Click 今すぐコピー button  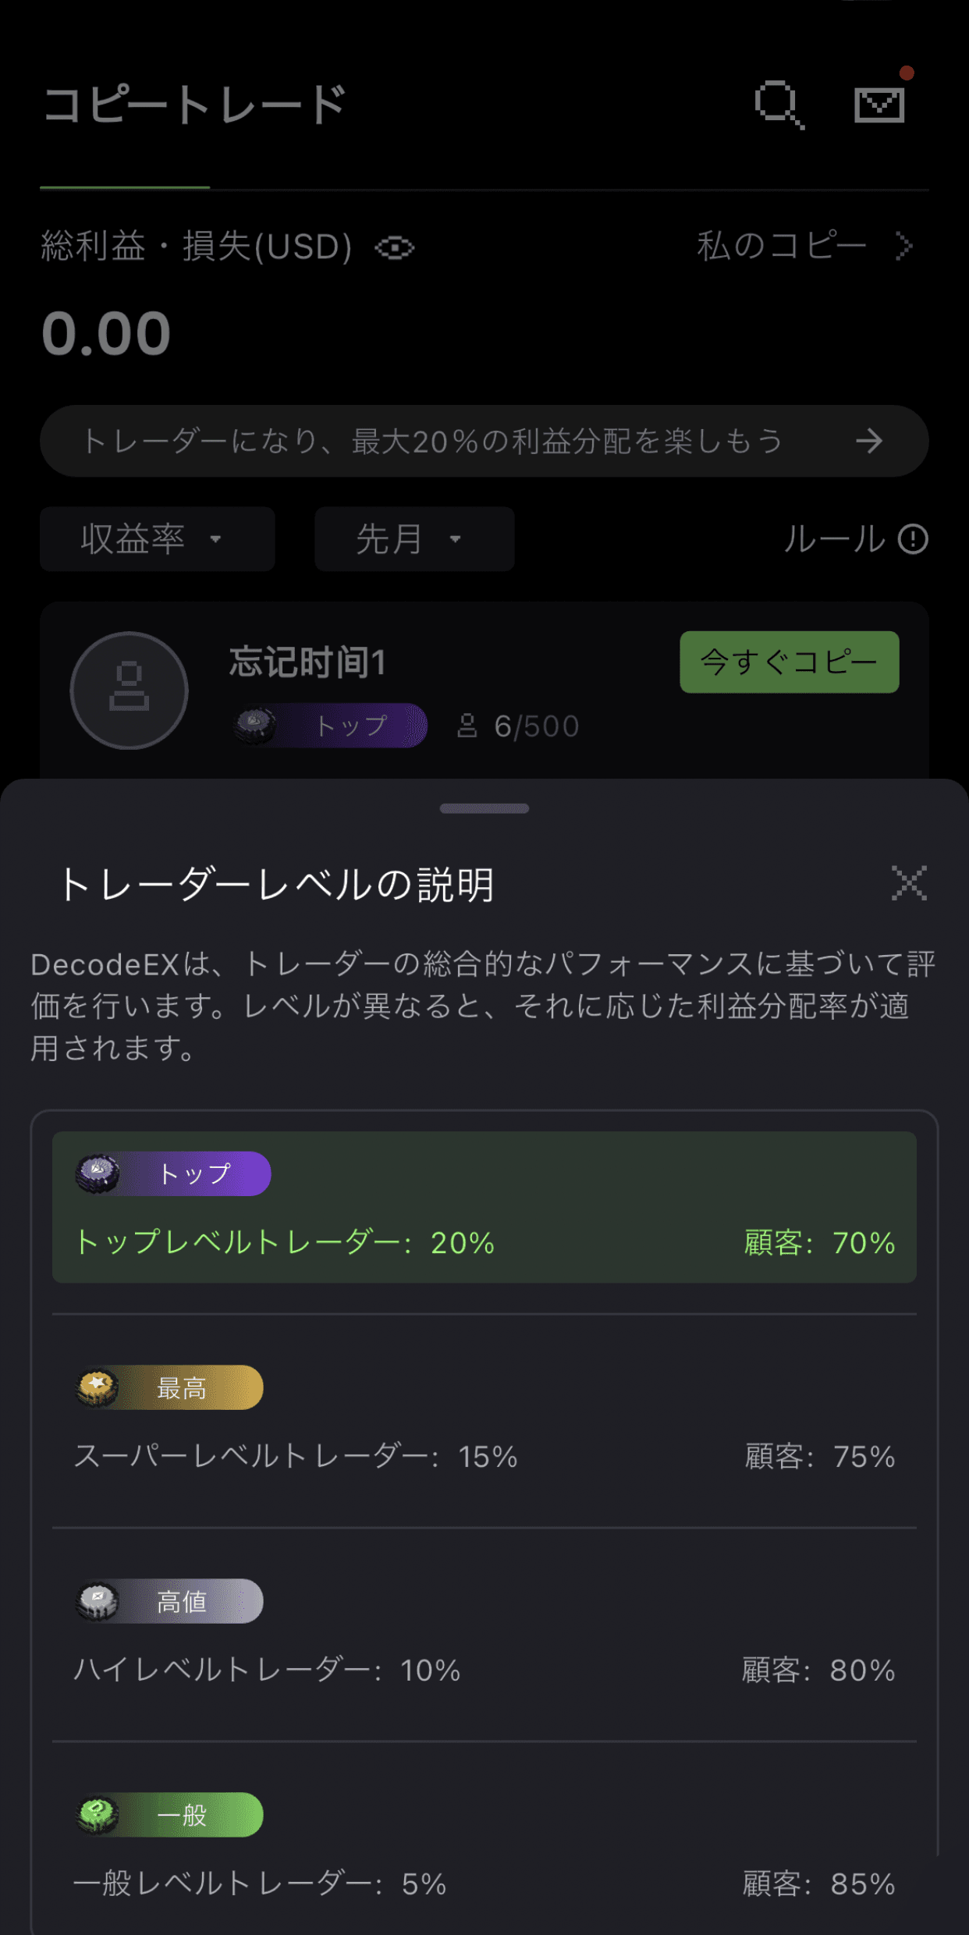pos(790,662)
